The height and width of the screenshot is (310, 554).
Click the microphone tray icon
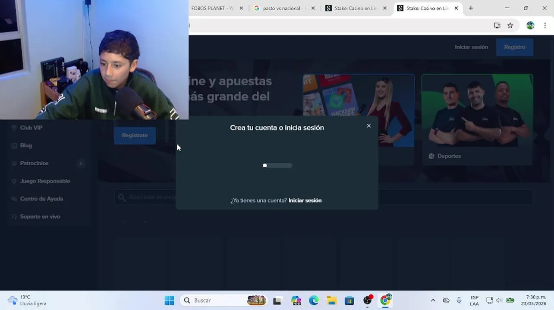(x=459, y=301)
